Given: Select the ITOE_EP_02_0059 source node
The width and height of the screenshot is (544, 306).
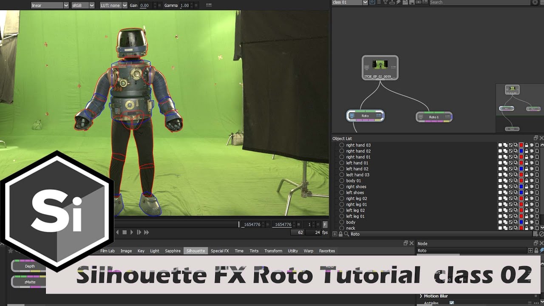Looking at the screenshot, I should point(380,68).
